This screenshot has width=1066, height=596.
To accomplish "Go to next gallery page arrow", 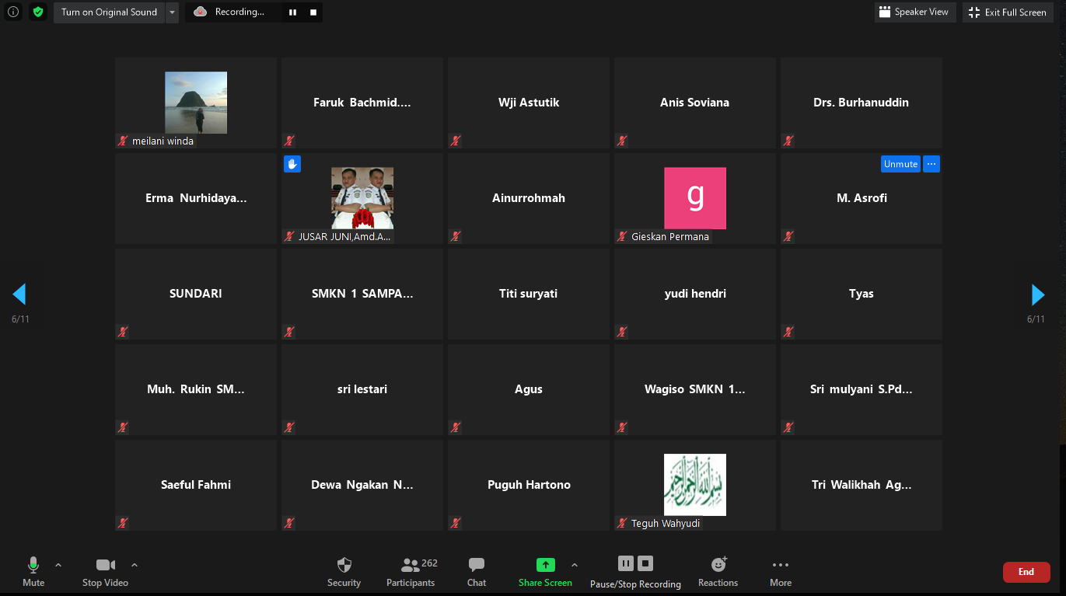I will point(1037,295).
